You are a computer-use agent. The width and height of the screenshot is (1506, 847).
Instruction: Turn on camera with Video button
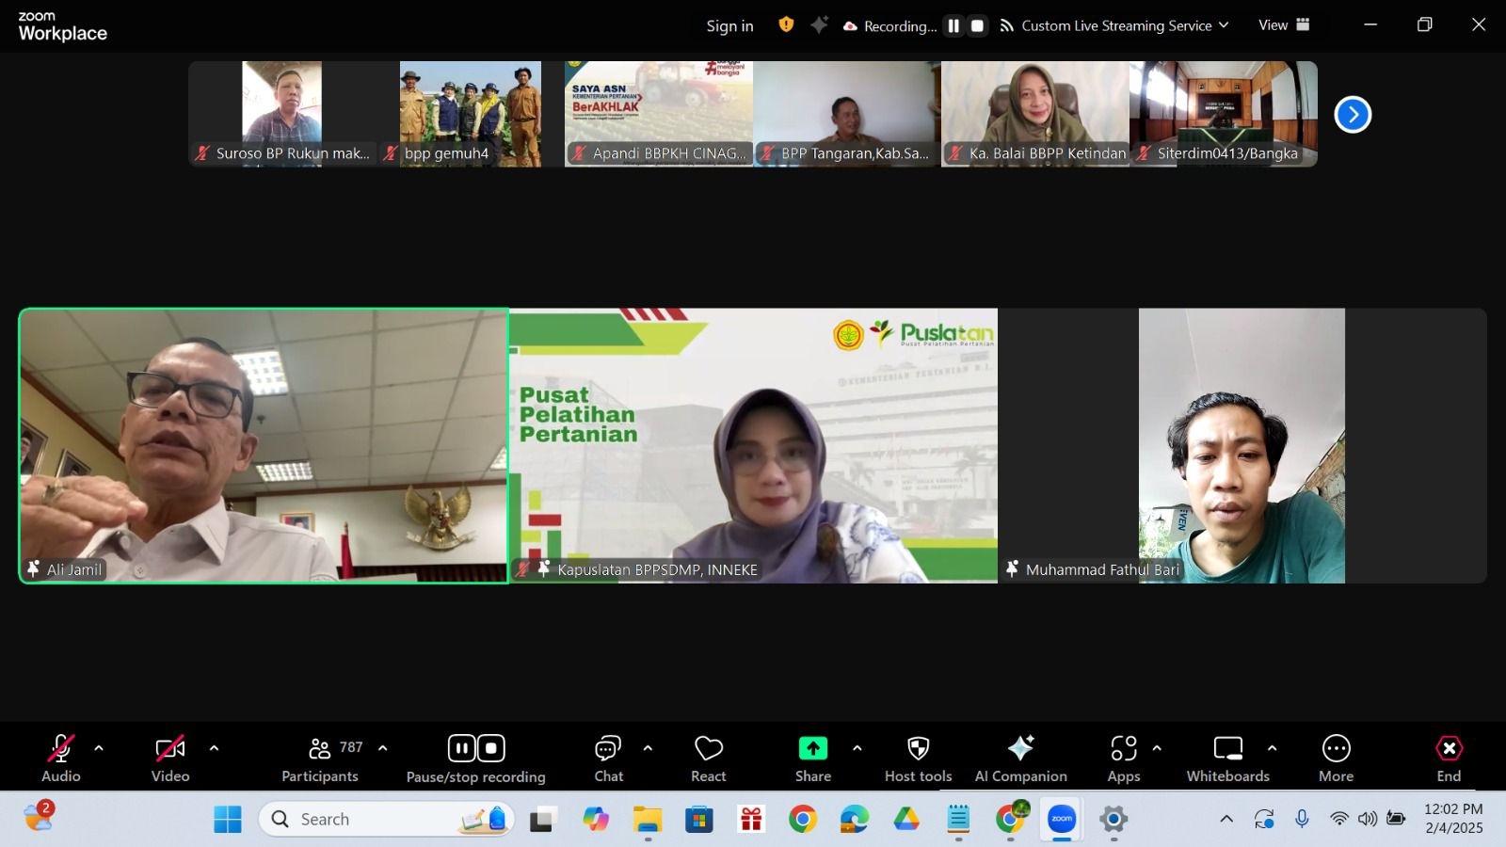tap(170, 758)
